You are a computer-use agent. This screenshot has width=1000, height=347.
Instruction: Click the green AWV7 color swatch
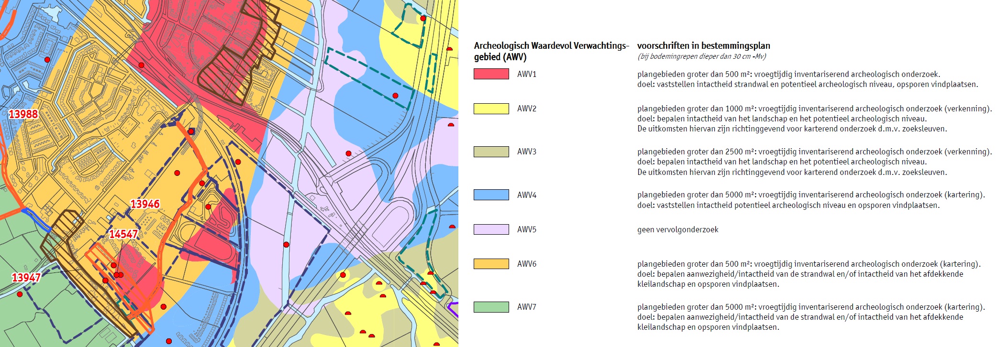click(x=491, y=307)
